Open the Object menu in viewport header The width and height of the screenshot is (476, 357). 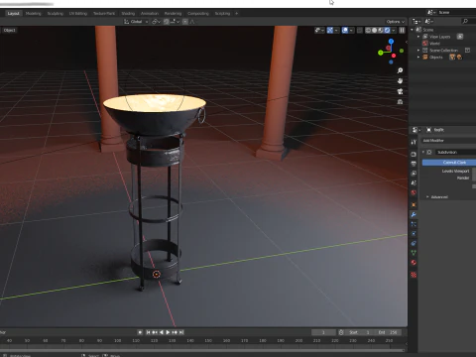[x=9, y=30]
